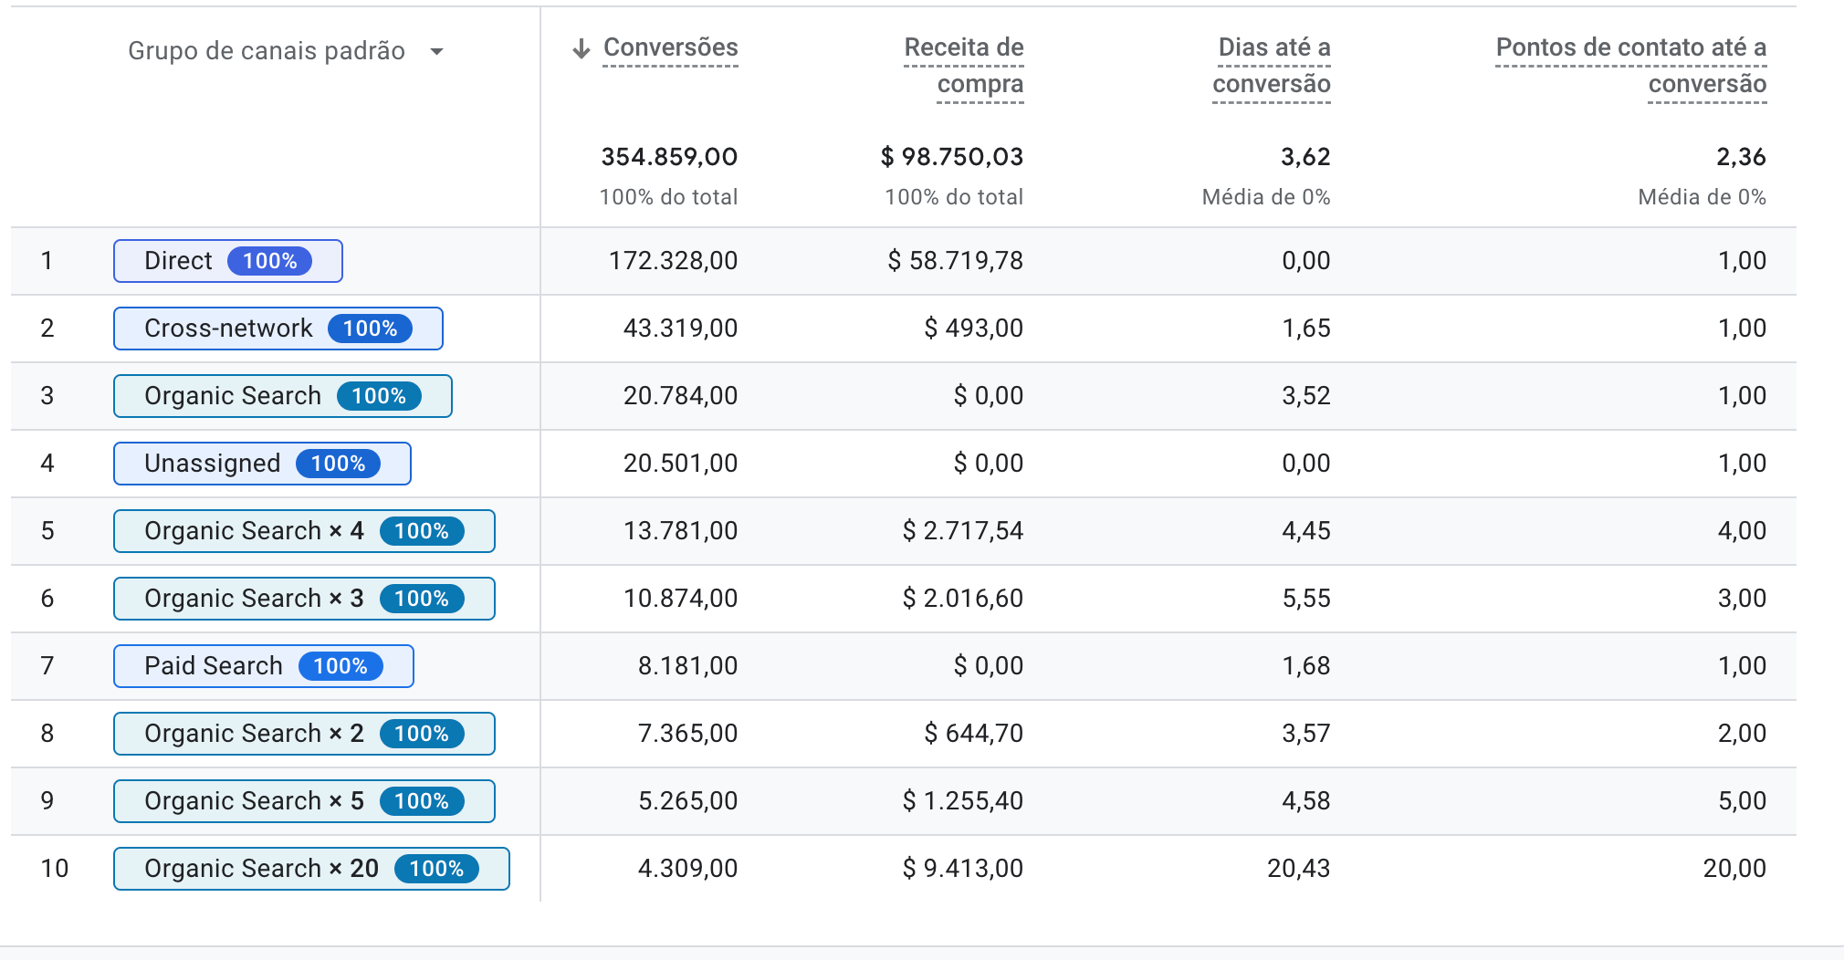The height and width of the screenshot is (960, 1844).
Task: Select the Unassigned channel chip
Action: tap(262, 464)
